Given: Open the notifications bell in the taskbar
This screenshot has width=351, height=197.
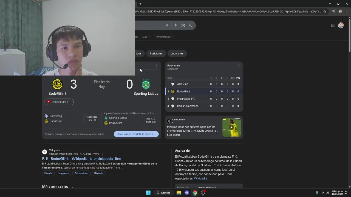Looking at the screenshot, I should point(346,193).
